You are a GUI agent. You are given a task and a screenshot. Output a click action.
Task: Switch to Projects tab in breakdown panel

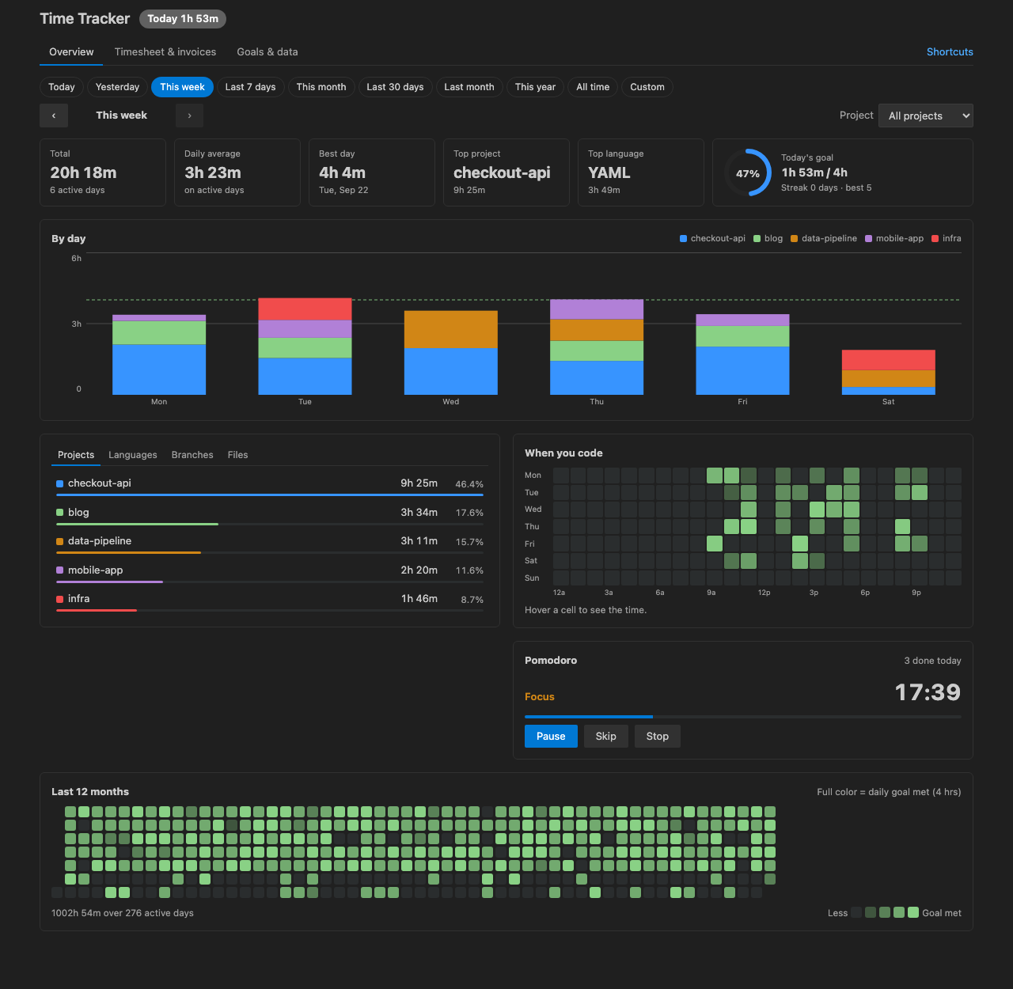[x=76, y=455]
